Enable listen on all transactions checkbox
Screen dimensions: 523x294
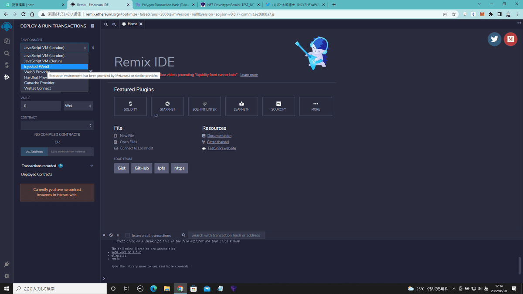[128, 235]
